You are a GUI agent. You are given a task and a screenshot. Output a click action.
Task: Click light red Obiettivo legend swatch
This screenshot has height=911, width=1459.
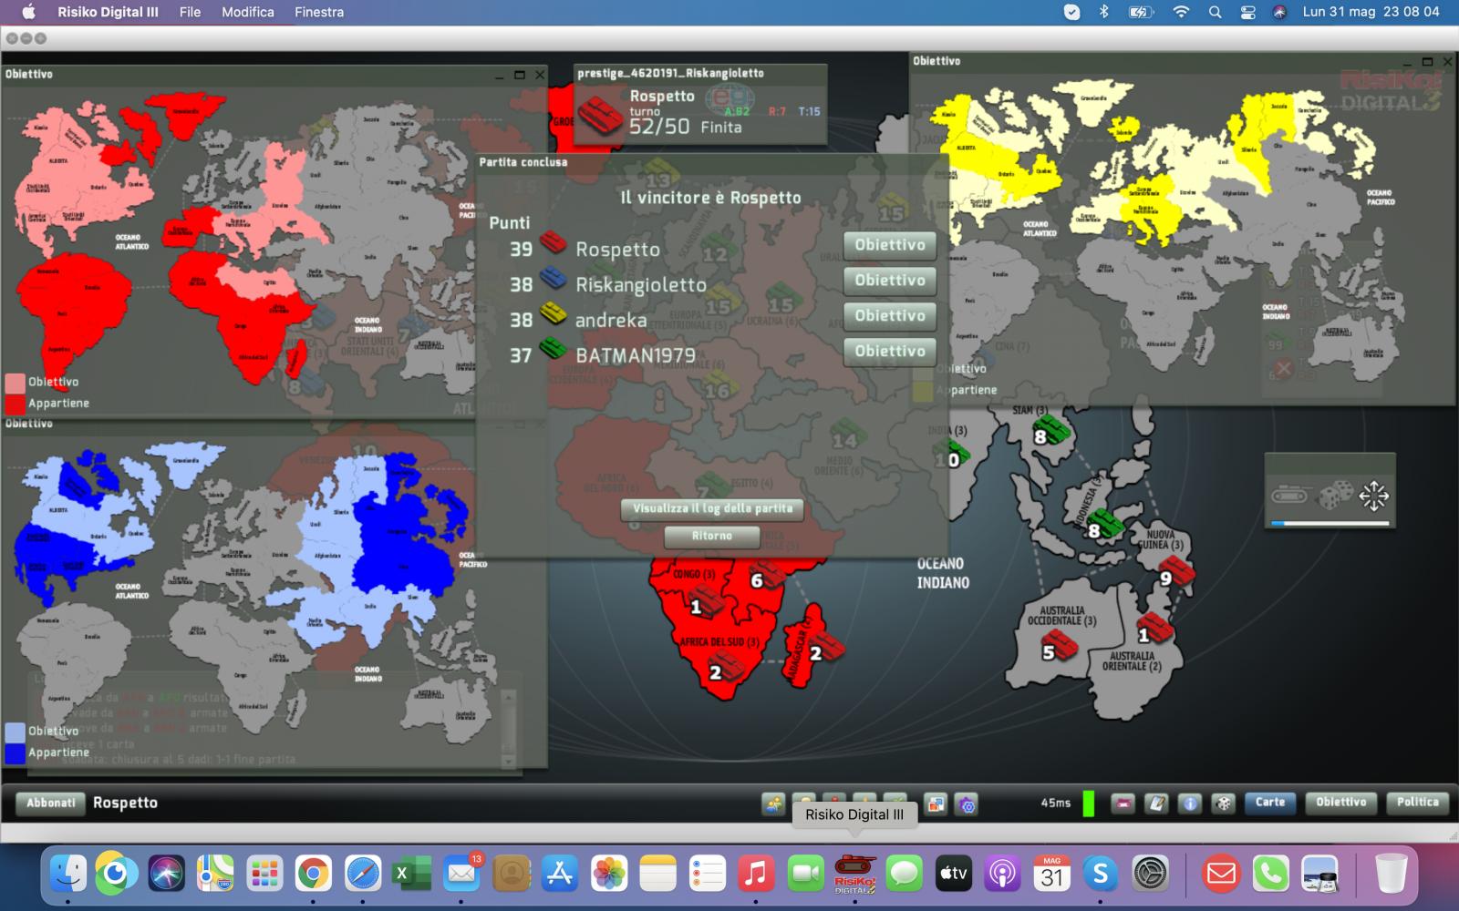[x=15, y=383]
